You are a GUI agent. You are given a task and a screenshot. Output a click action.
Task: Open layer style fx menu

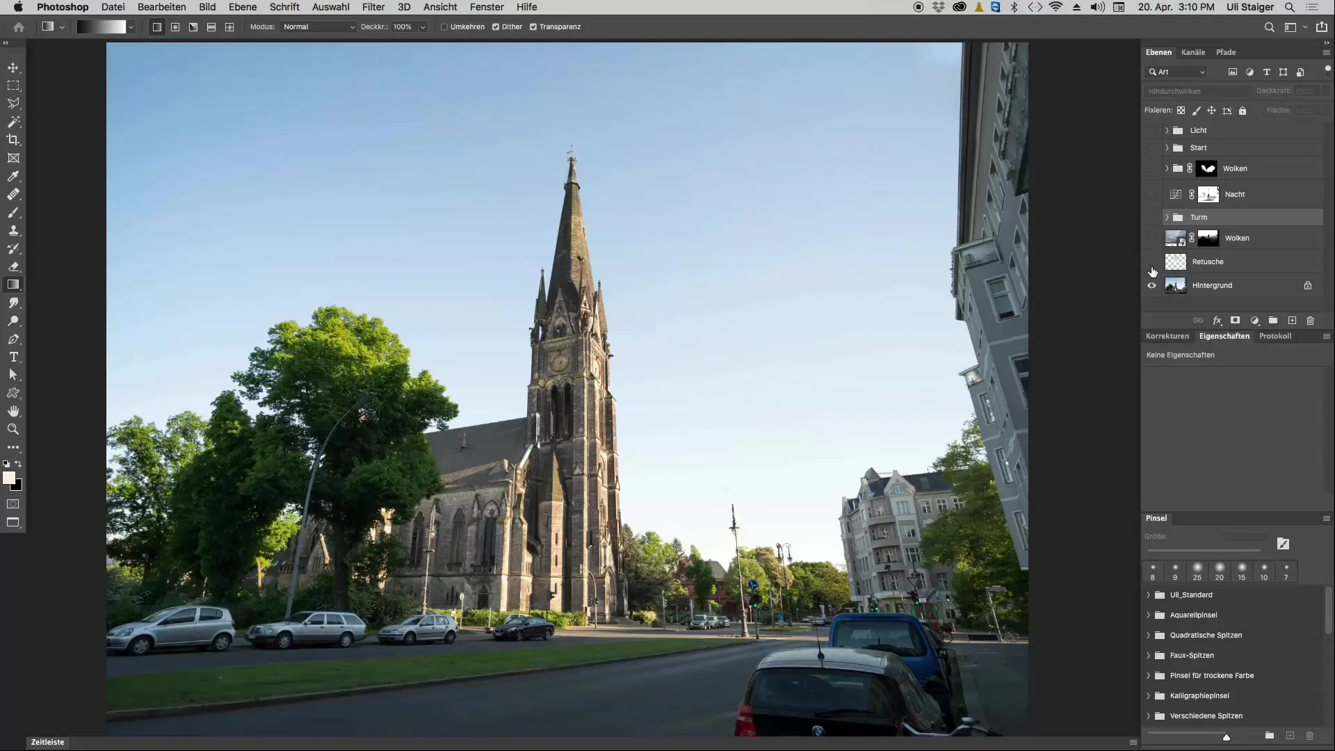click(x=1217, y=321)
